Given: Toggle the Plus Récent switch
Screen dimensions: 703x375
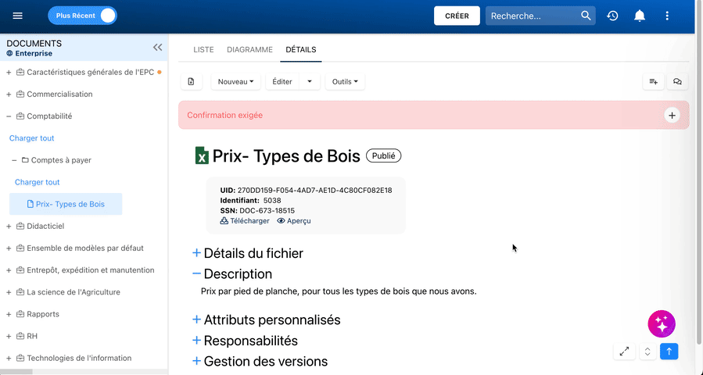Looking at the screenshot, I should (107, 16).
